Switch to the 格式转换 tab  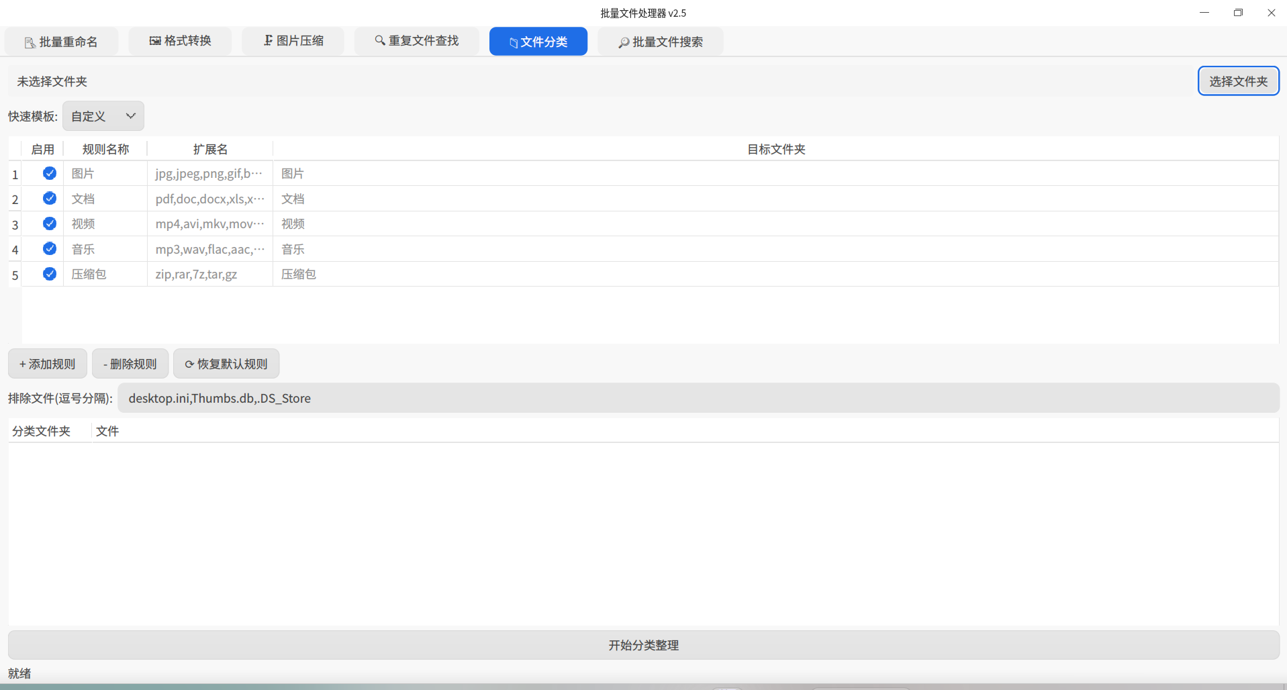tap(180, 41)
